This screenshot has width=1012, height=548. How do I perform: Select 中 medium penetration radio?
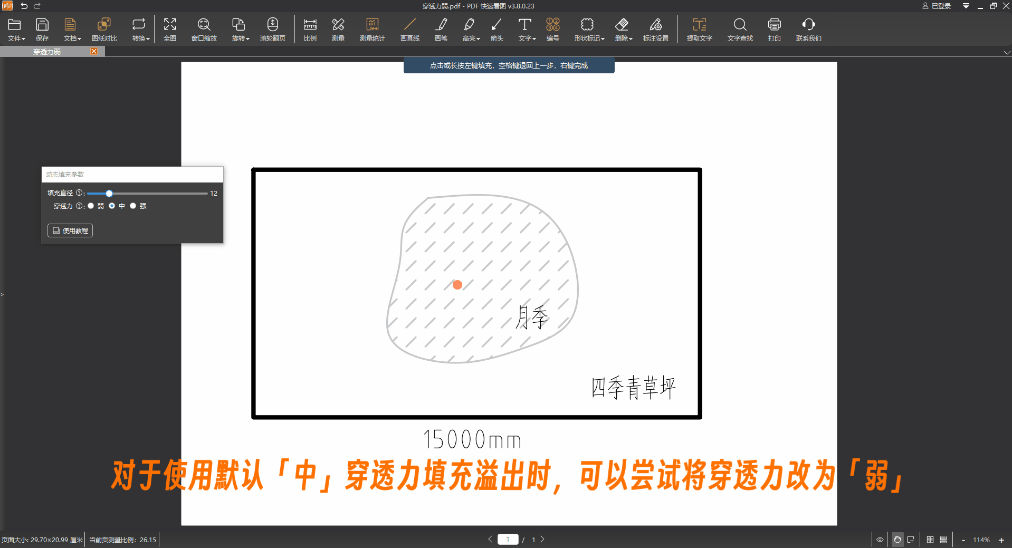(112, 206)
